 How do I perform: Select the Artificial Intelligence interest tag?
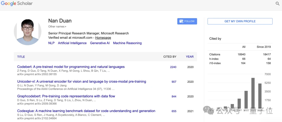pyautogui.click(x=72, y=43)
